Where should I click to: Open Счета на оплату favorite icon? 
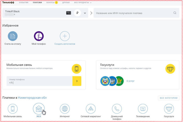point(13,36)
